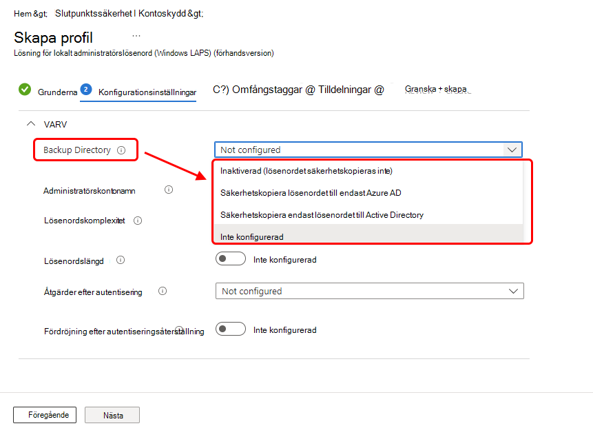Open the ellipsis menu next to Skapa profil
The height and width of the screenshot is (437, 593).
click(136, 36)
